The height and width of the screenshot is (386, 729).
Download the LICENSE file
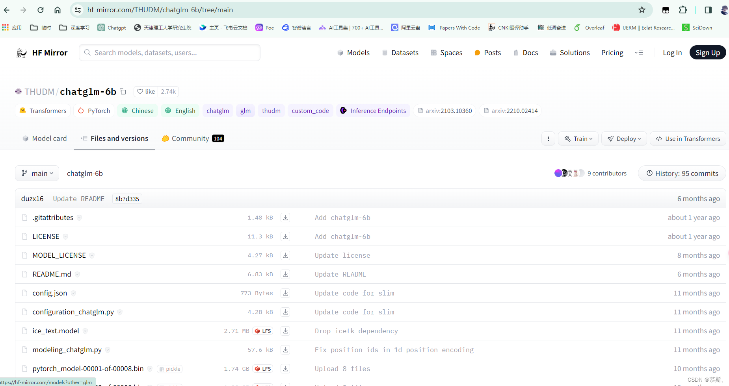[285, 236]
